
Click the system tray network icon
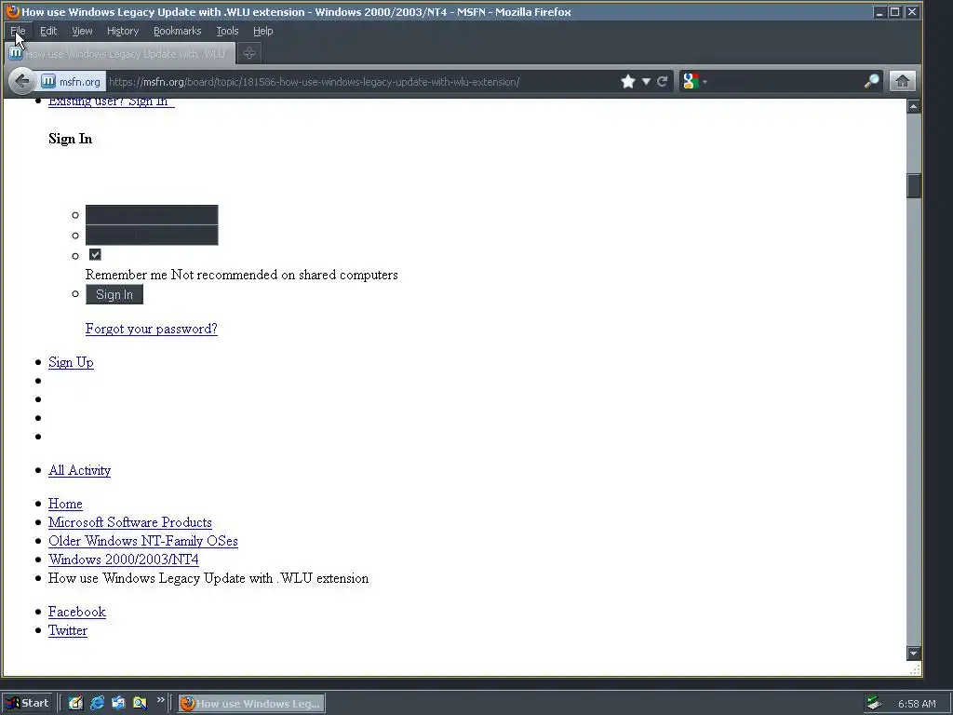(874, 704)
